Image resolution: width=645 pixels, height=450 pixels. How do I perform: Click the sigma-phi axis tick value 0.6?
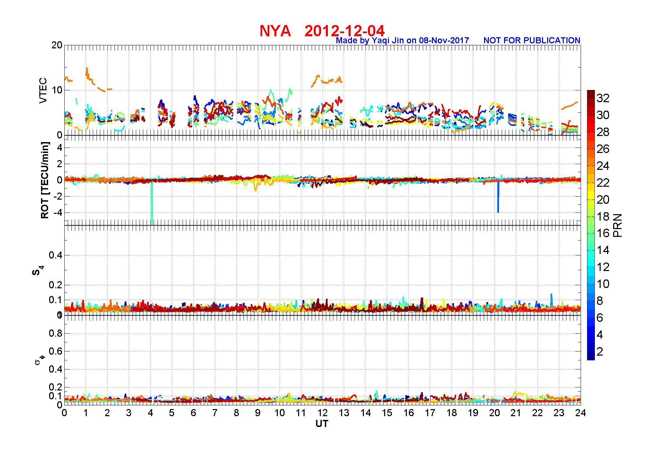tap(56, 351)
